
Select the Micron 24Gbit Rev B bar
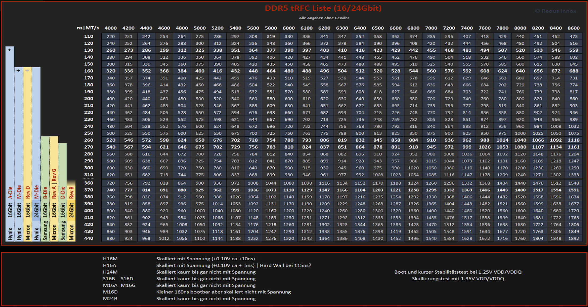(71, 211)
